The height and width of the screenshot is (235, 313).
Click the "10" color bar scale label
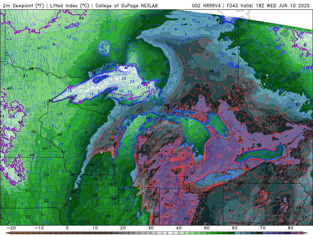pyautogui.click(x=95, y=228)
